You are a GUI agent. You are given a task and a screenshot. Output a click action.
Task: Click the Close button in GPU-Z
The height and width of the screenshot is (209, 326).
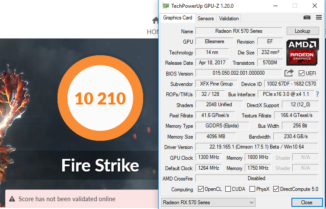pos(307,203)
